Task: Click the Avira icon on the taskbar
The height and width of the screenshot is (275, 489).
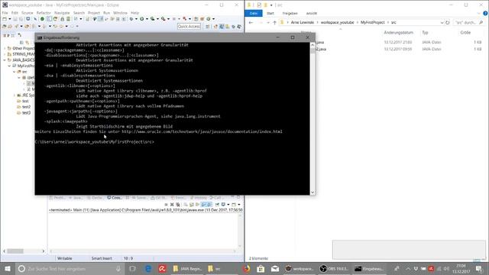Action: coord(162,268)
